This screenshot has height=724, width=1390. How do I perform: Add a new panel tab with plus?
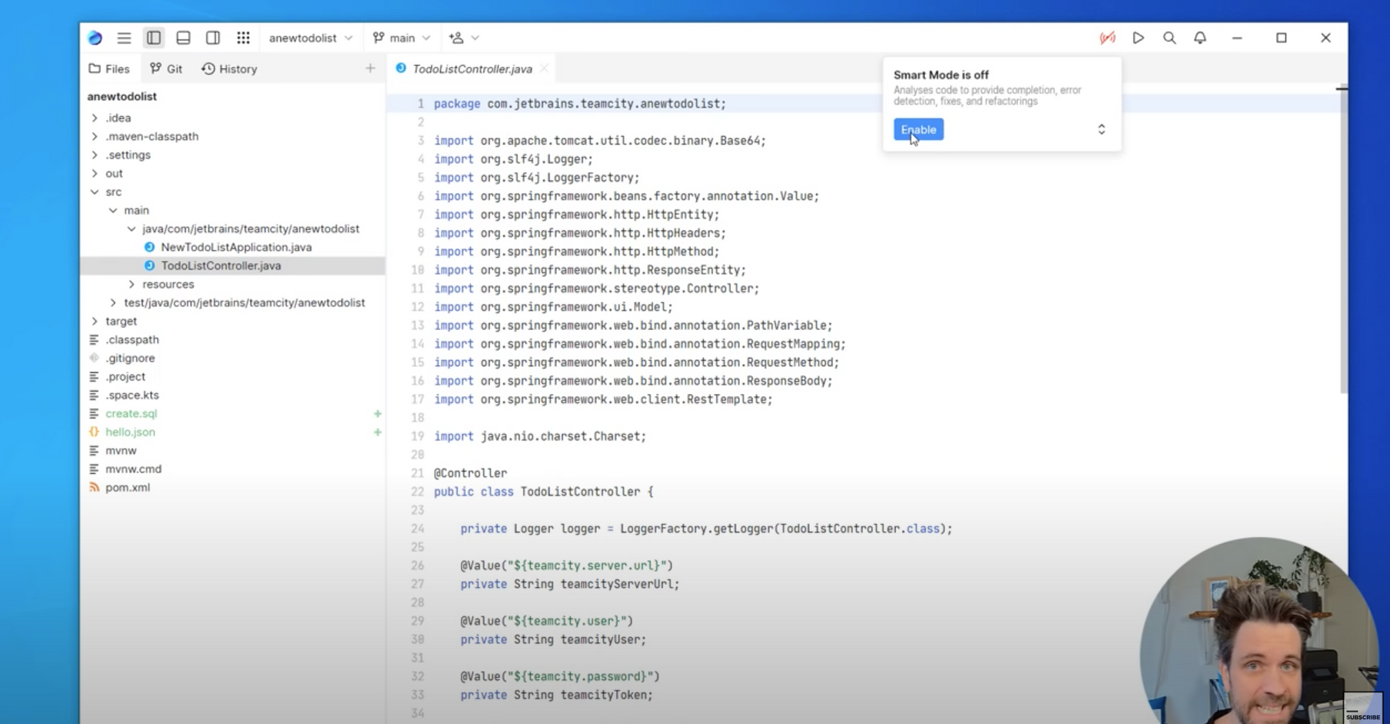click(x=370, y=68)
